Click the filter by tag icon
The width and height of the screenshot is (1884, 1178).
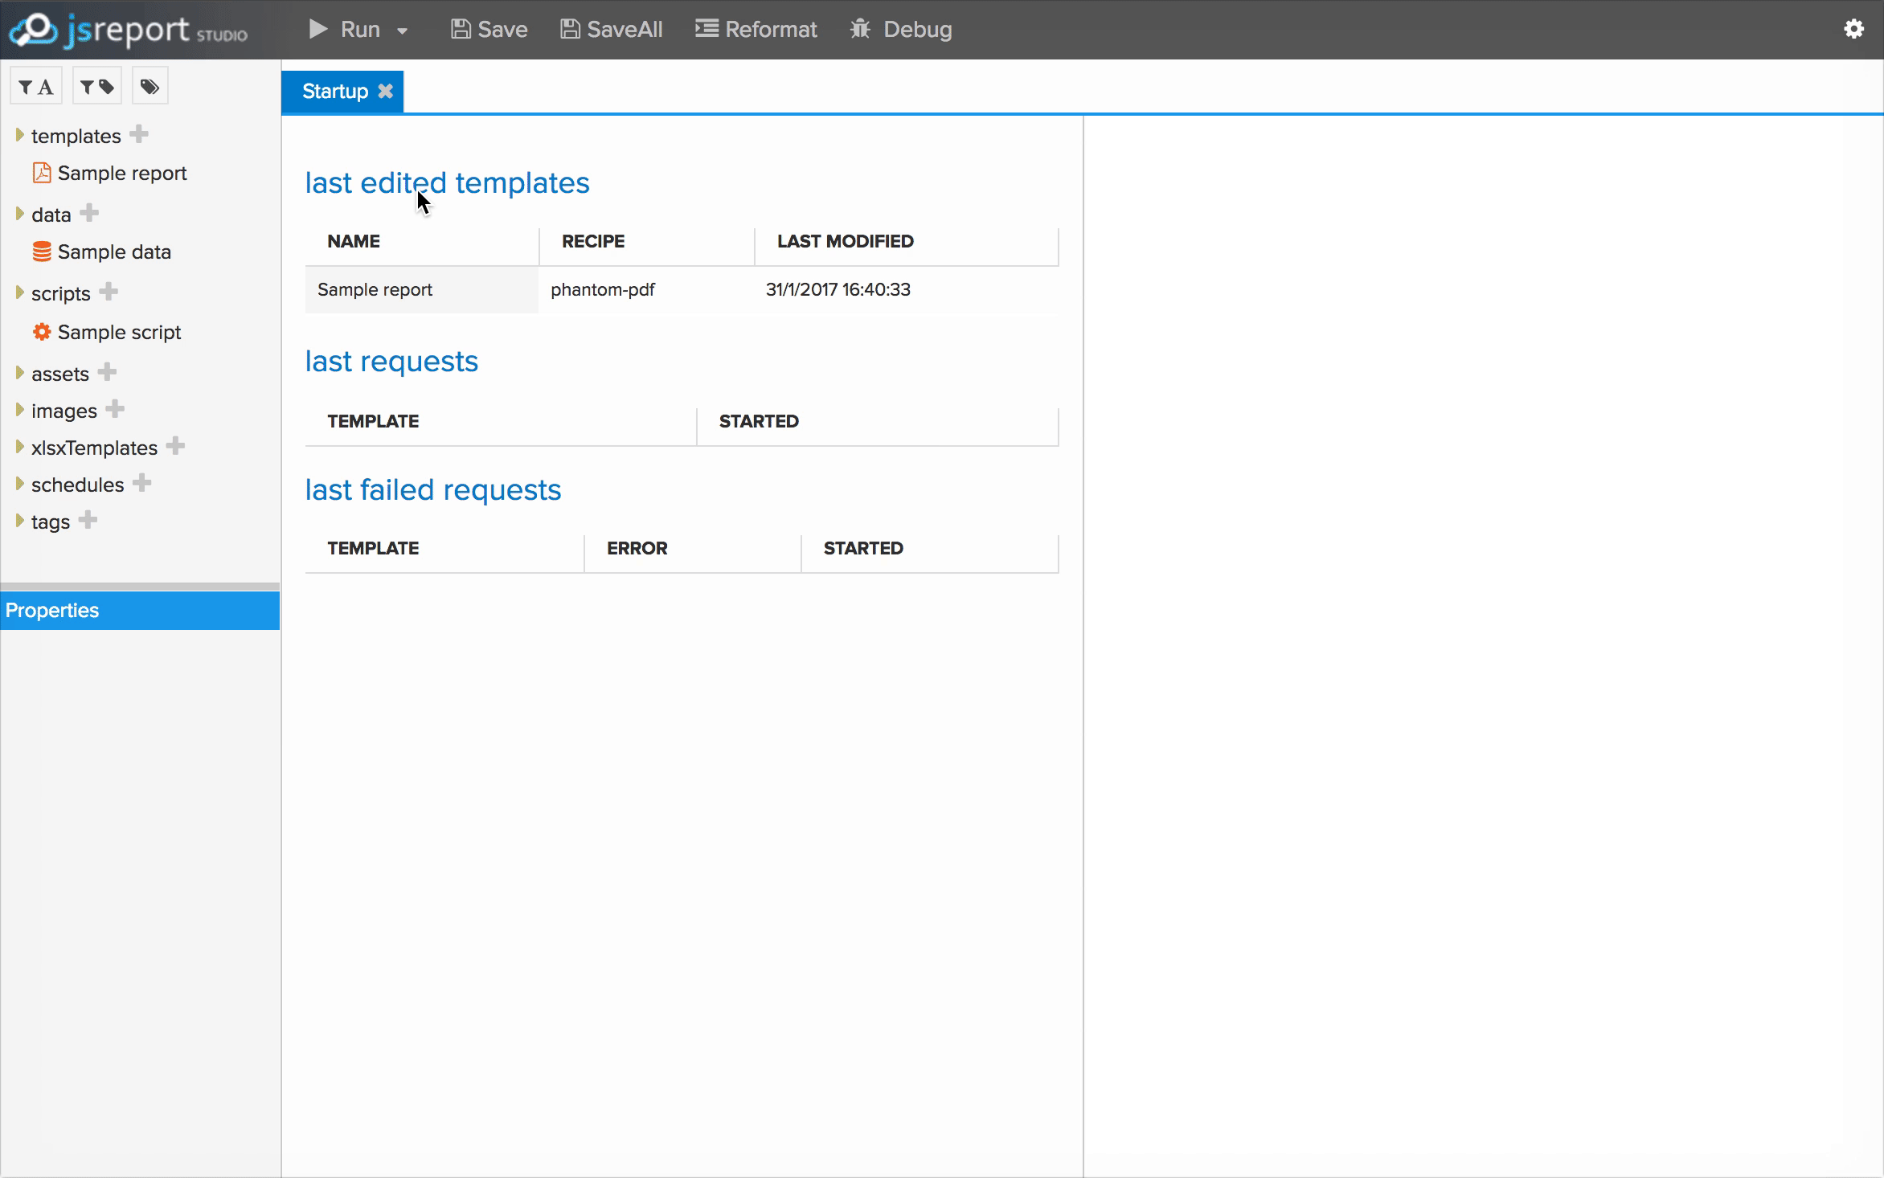(97, 87)
